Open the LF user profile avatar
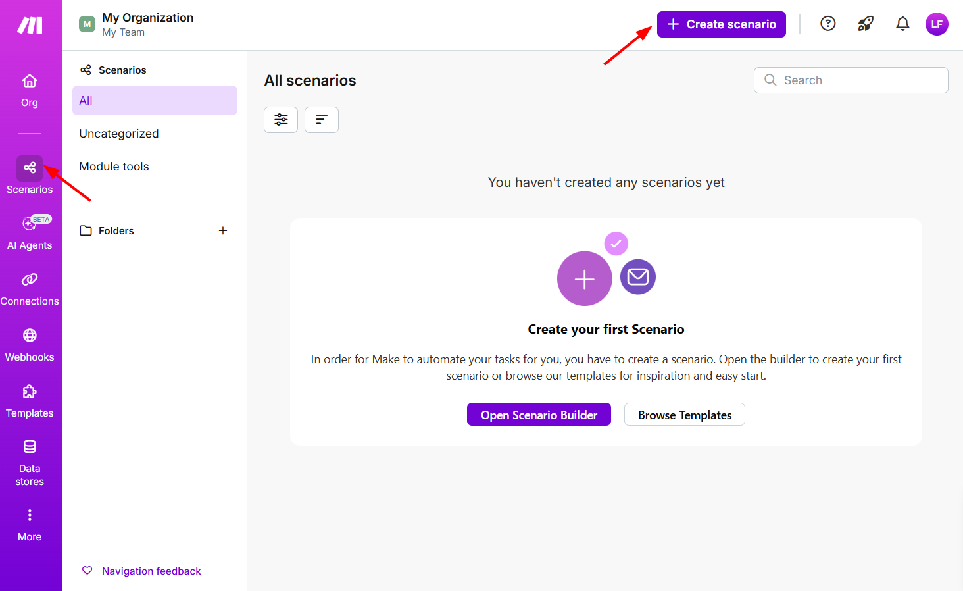963x591 pixels. coord(937,24)
